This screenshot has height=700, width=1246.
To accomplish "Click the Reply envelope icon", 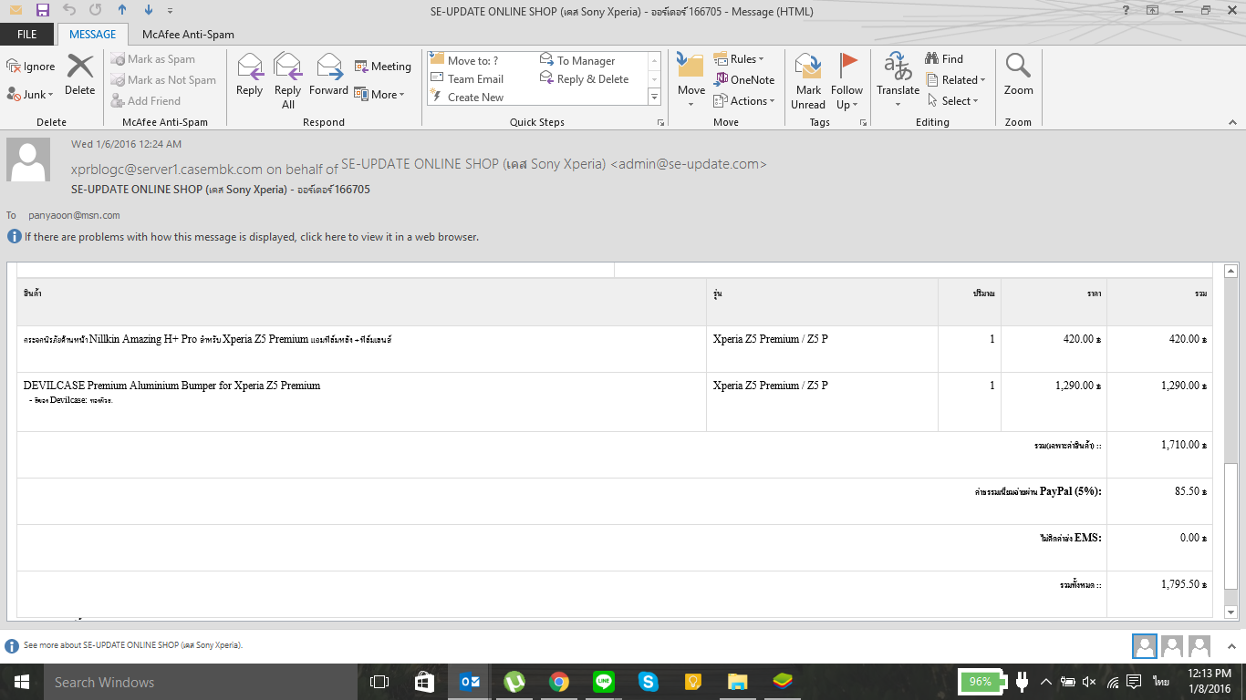I will click(x=249, y=75).
